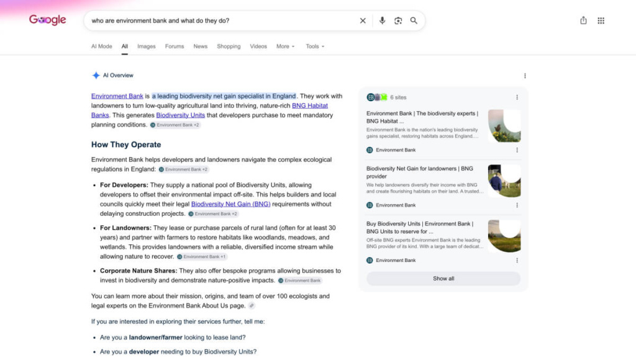Click Show all sources button
The height and width of the screenshot is (363, 636).
(x=443, y=279)
